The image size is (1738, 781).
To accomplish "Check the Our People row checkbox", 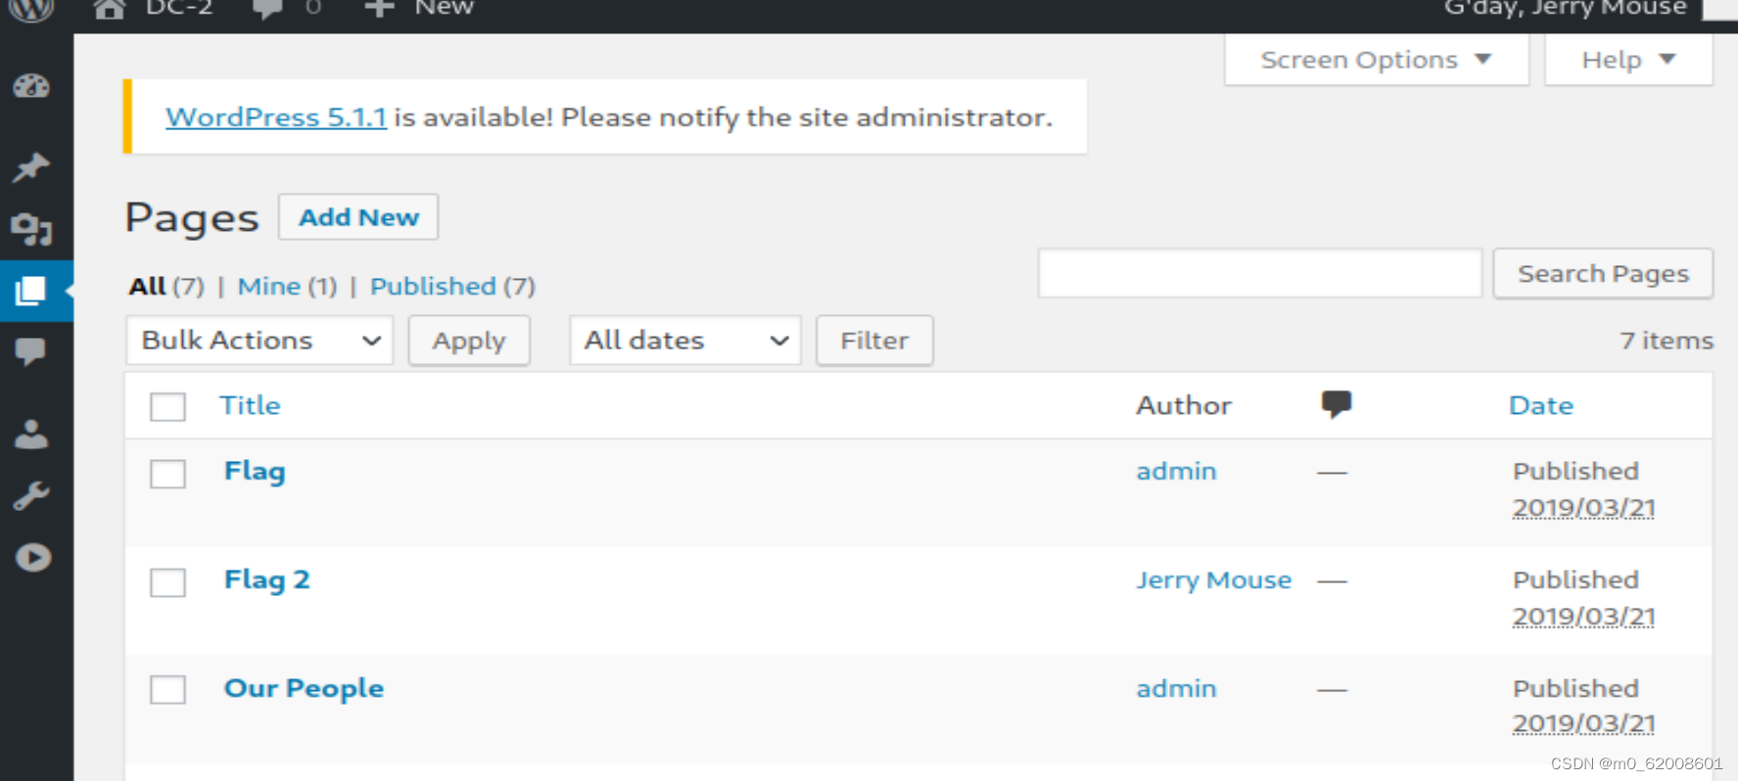I will click(167, 690).
